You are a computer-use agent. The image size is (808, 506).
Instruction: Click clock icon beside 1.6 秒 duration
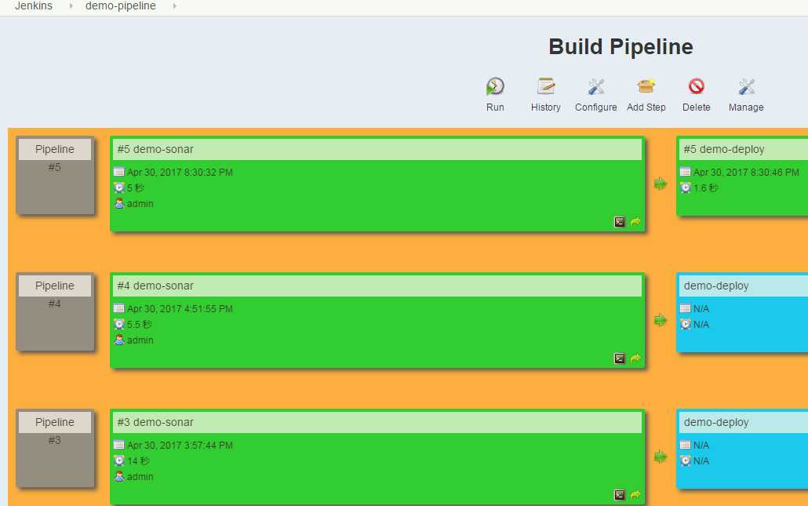(685, 187)
